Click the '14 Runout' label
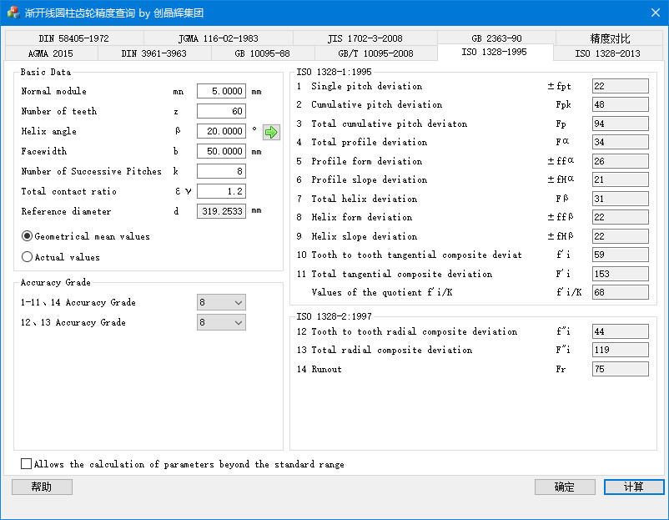This screenshot has width=669, height=520. (319, 369)
